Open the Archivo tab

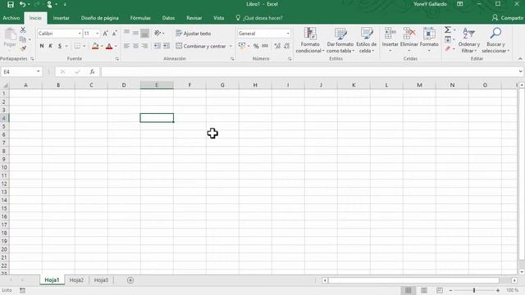pos(11,18)
